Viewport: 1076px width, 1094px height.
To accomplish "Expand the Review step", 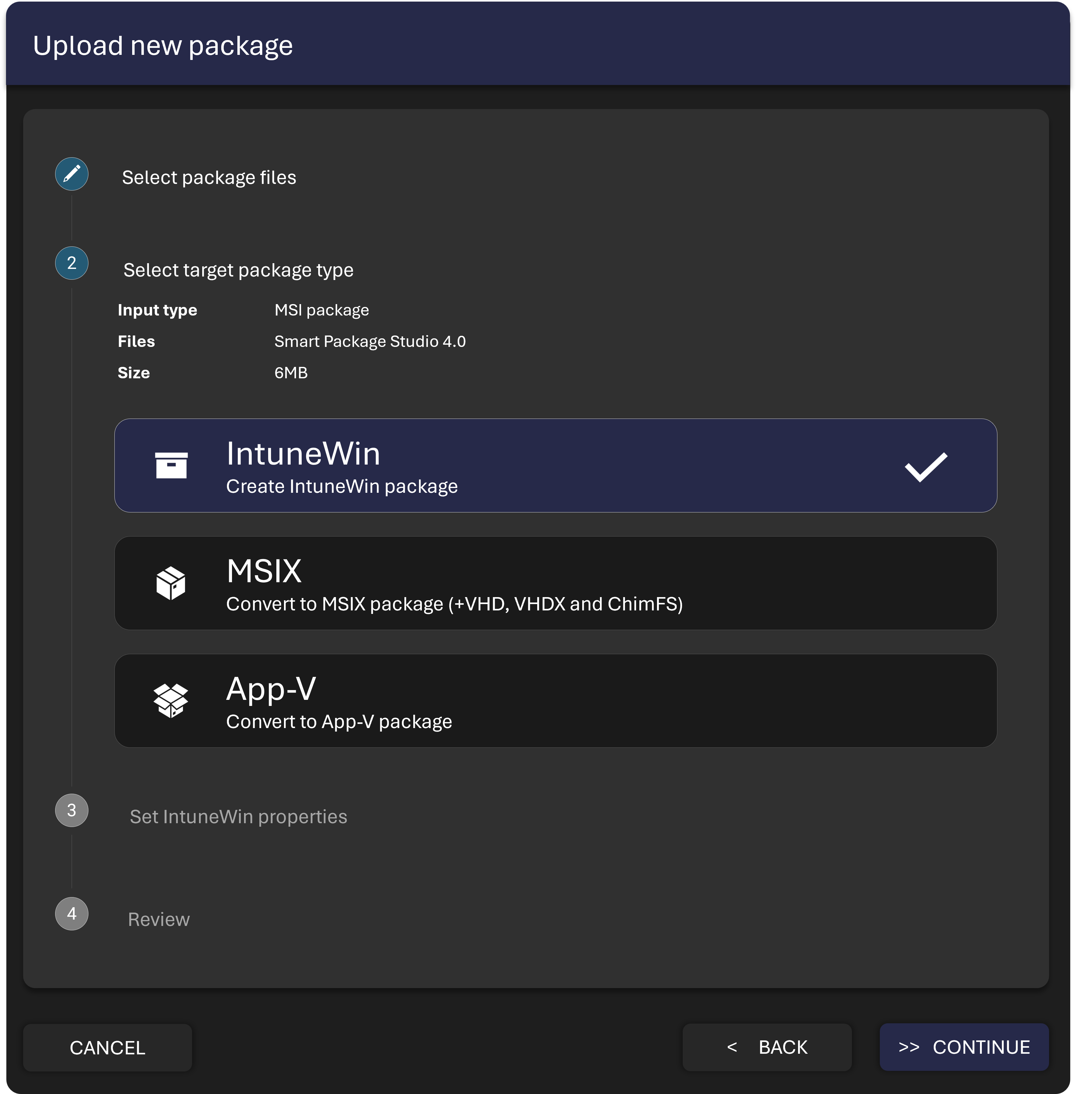I will [x=159, y=919].
